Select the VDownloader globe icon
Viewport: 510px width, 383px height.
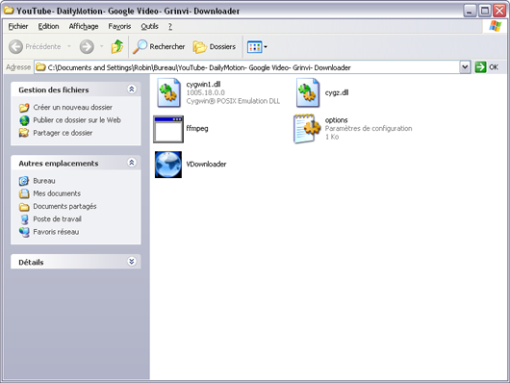(x=168, y=165)
